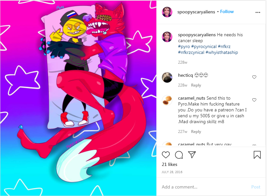
Task: Open spoopyscaryaliens profile picture in header
Action: click(x=167, y=12)
